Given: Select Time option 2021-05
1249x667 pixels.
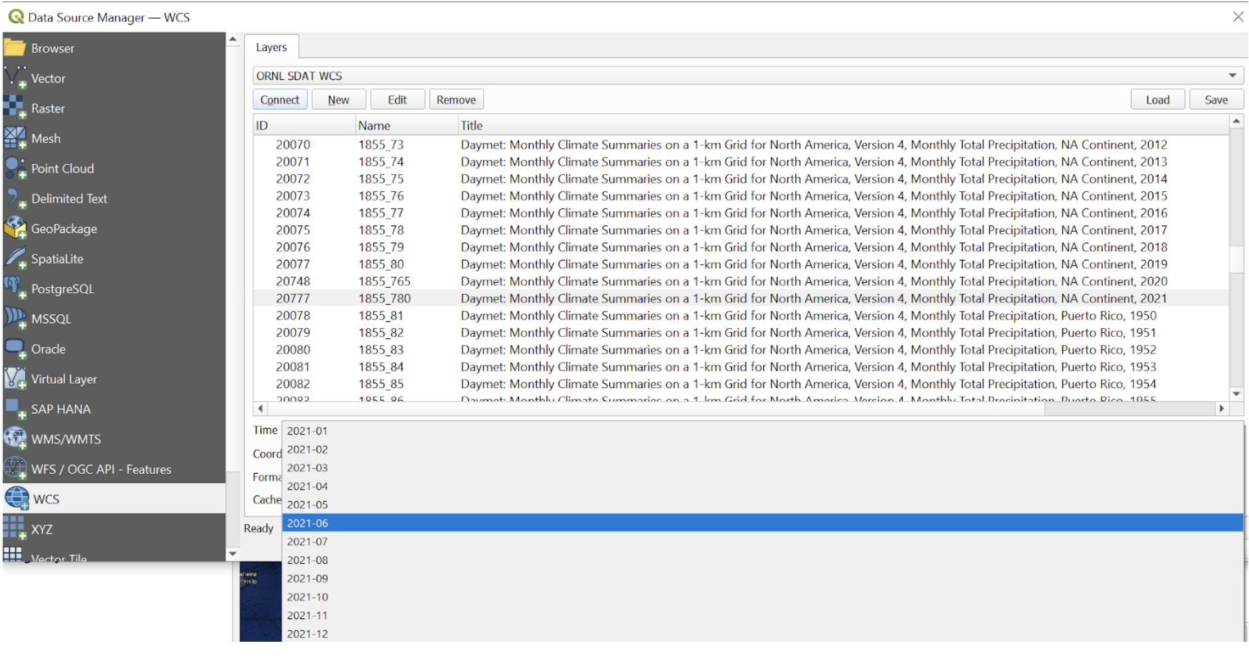Looking at the screenshot, I should point(762,504).
